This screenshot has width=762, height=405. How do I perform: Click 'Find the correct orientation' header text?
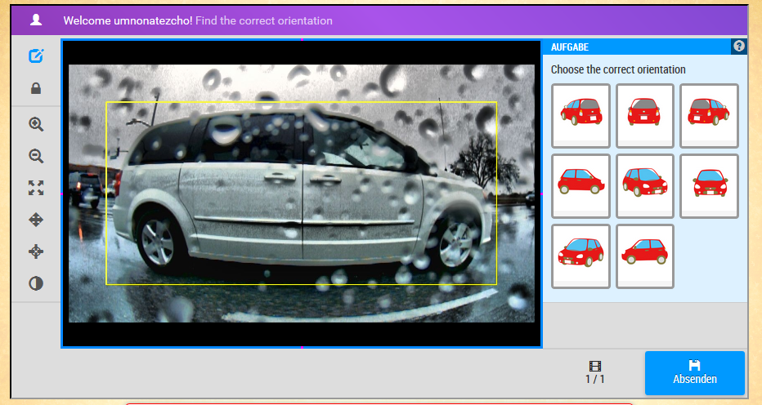coord(264,20)
